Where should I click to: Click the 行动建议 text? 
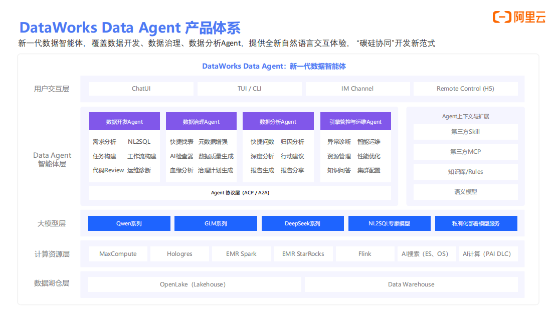coord(292,156)
